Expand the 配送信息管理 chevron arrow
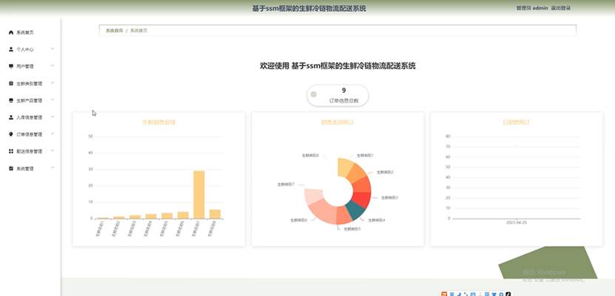 click(x=53, y=151)
